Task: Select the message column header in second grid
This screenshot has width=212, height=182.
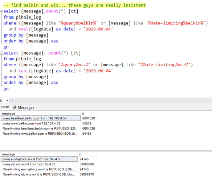Action: tap(39, 154)
